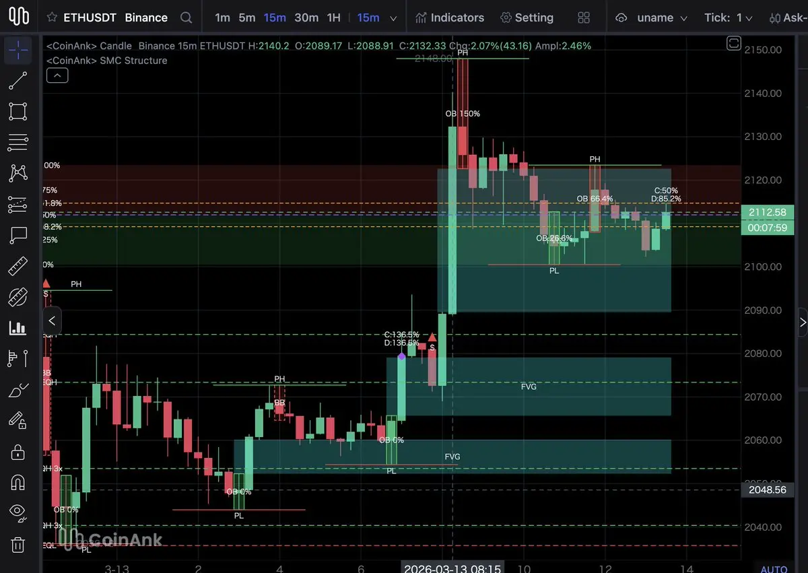Click the CoinAnk Candle legend label
Image resolution: width=808 pixels, height=573 pixels.
click(x=90, y=46)
